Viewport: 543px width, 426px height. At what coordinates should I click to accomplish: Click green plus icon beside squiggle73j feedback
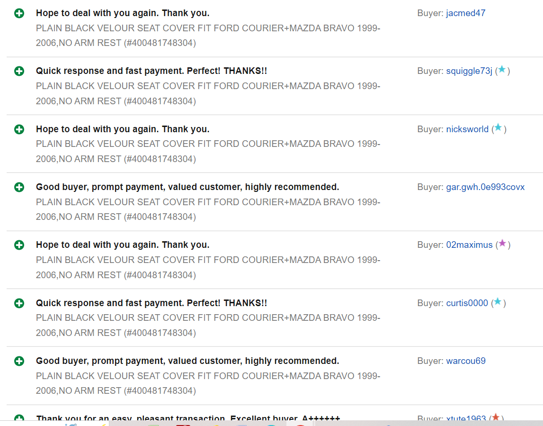point(19,71)
